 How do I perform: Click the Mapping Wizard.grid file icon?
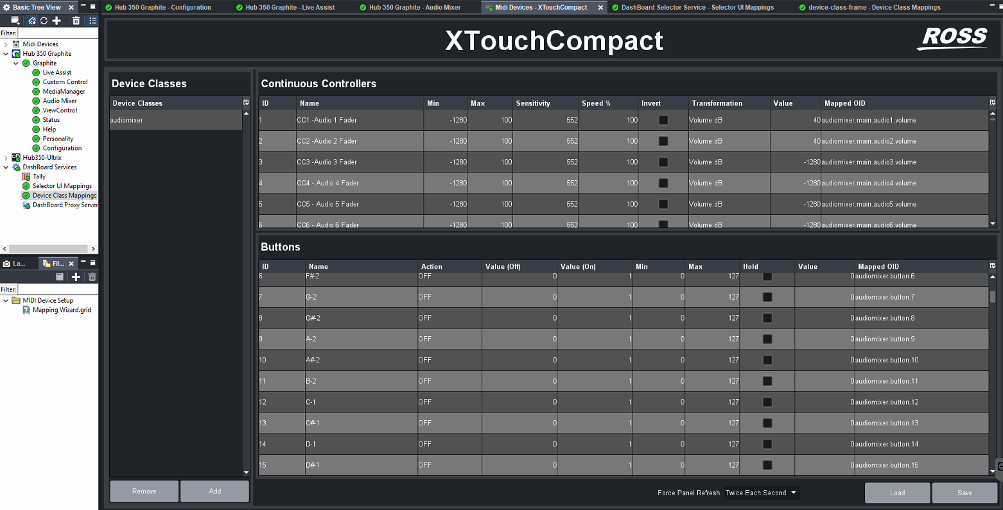(x=26, y=310)
